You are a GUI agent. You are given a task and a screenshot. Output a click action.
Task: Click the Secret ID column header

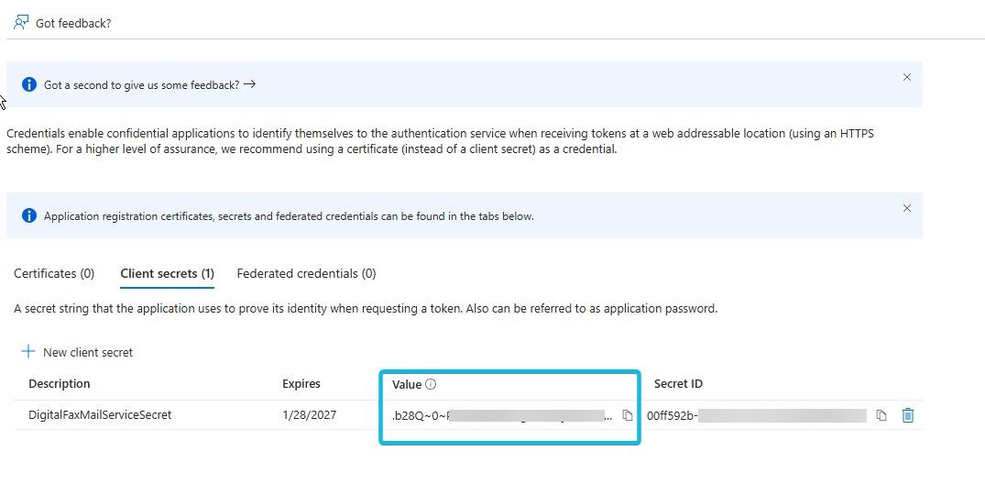678,384
